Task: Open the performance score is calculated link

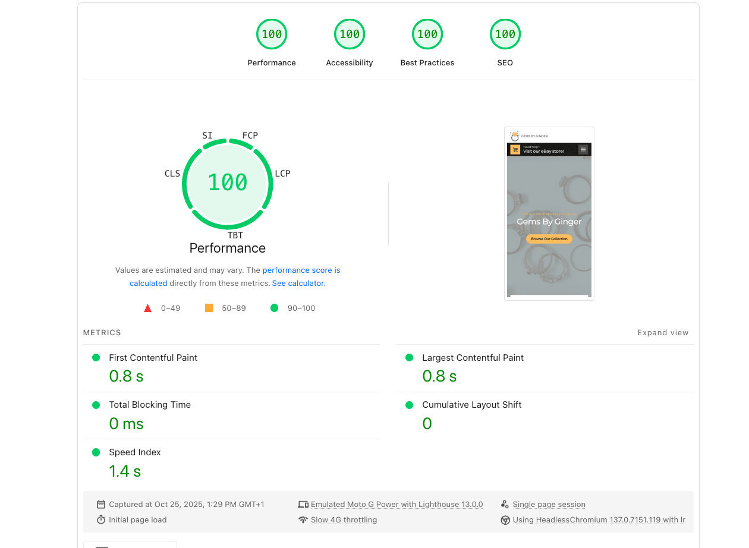Action: coord(301,270)
